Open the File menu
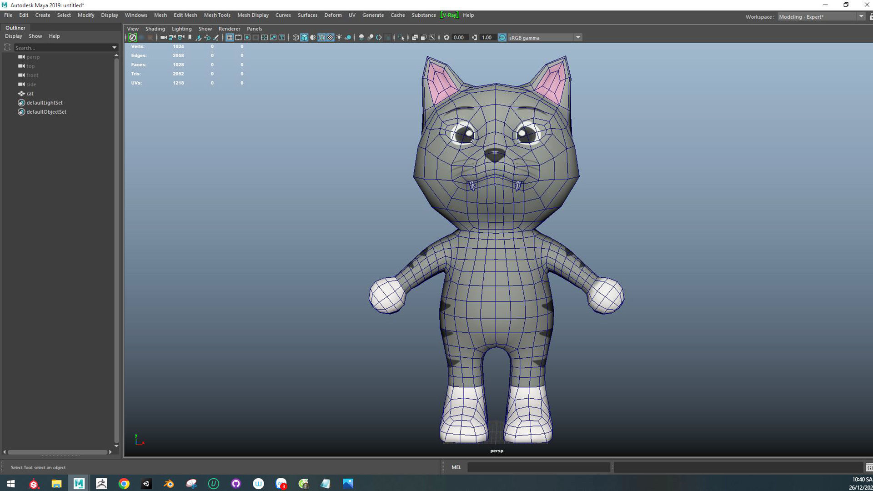The width and height of the screenshot is (873, 491). (8, 15)
